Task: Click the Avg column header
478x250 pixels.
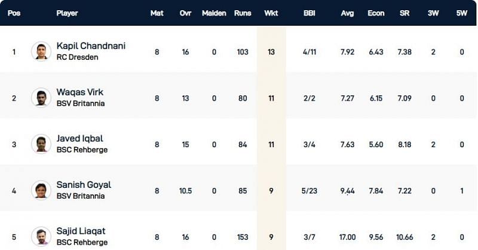Action: tap(347, 13)
